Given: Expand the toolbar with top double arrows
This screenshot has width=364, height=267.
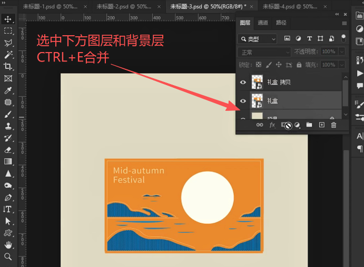Looking at the screenshot, I should (x=4, y=3).
